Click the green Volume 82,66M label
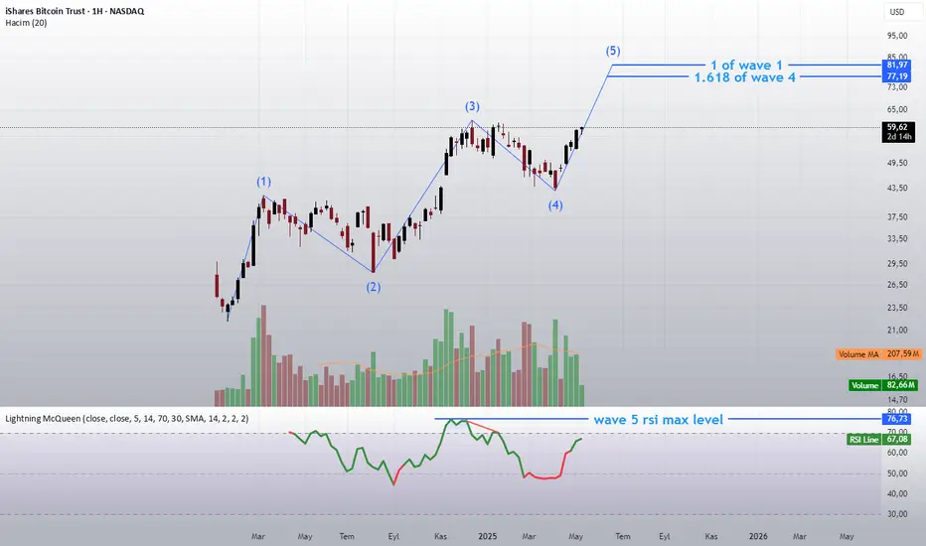Screen dimensions: 926x546 [x=883, y=385]
